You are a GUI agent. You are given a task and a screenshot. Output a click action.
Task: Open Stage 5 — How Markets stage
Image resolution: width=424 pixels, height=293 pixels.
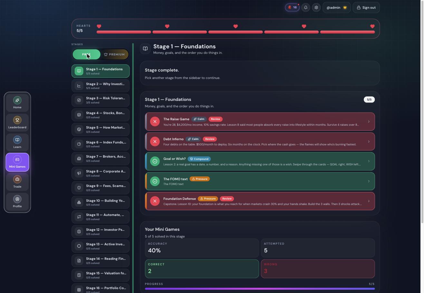coord(101,129)
